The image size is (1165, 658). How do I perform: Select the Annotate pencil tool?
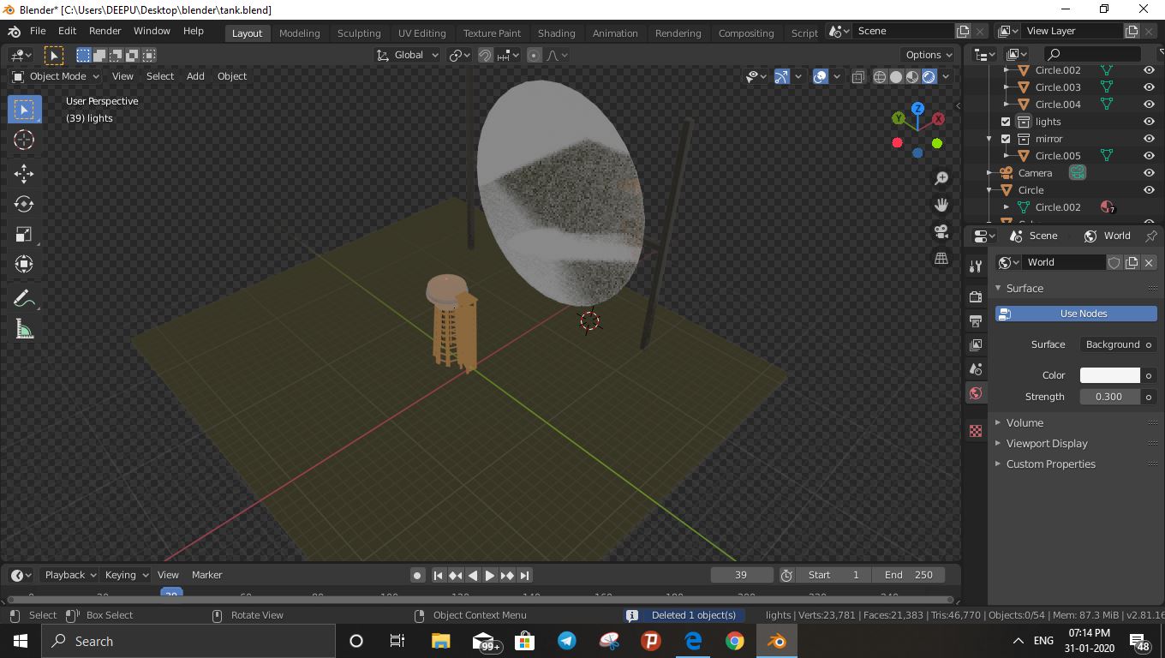pos(24,299)
